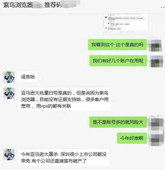Select the '亚马逊大批量扫号是真的' message bubble
165x170 pixels.
(x=64, y=100)
